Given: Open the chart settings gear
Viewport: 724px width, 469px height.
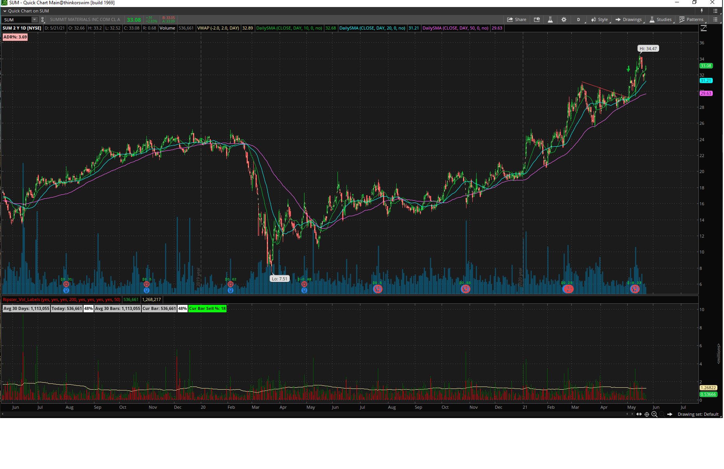Looking at the screenshot, I should click(564, 19).
